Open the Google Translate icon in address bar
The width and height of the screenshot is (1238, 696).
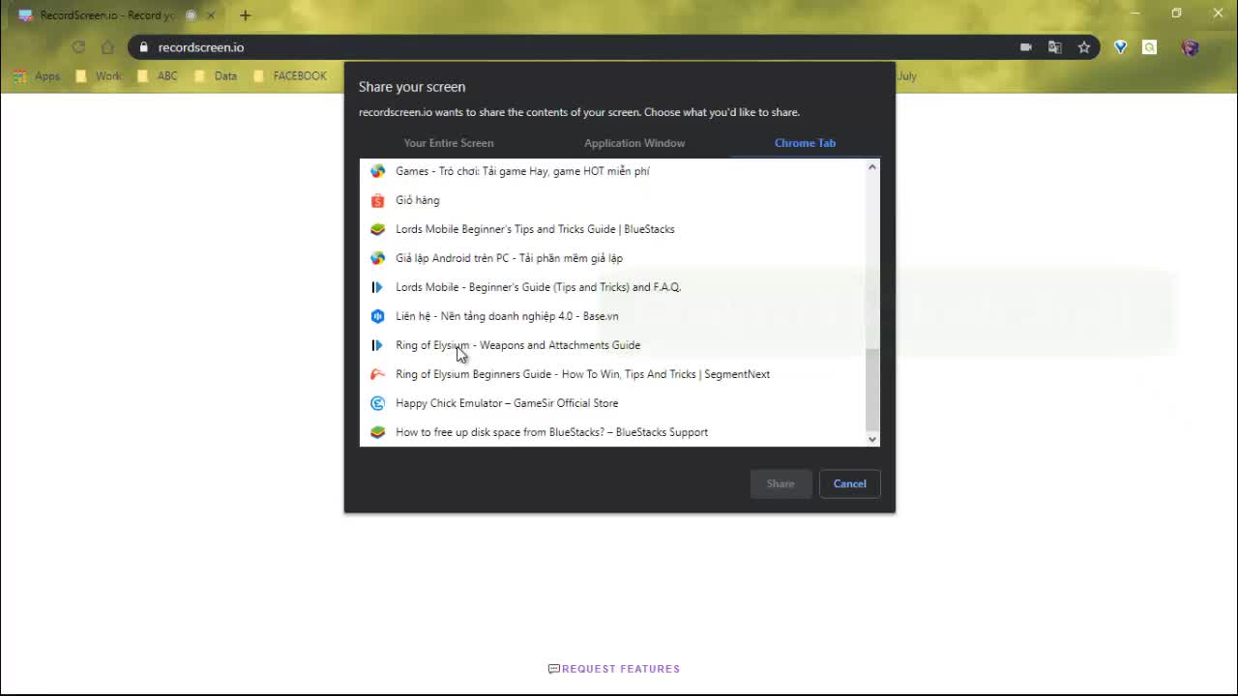point(1055,47)
